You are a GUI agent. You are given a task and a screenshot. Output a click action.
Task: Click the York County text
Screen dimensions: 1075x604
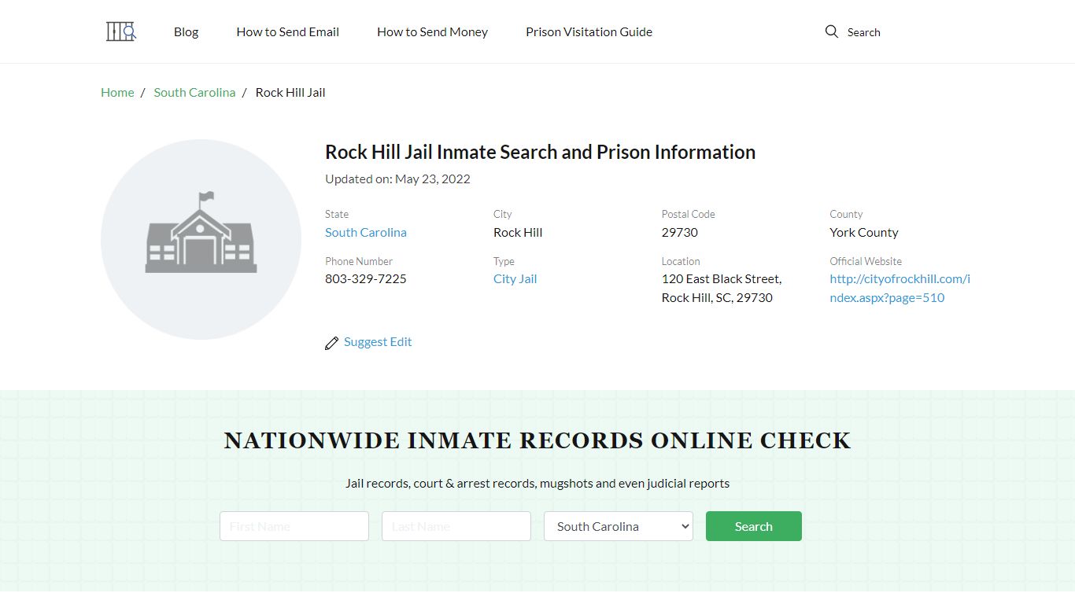point(863,232)
